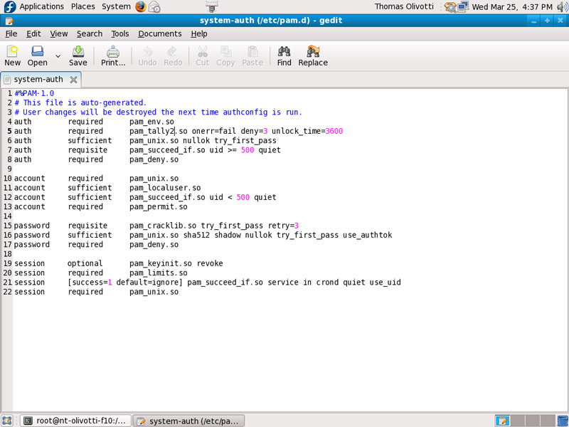Open the Help menu
The width and height of the screenshot is (569, 427).
point(199,33)
